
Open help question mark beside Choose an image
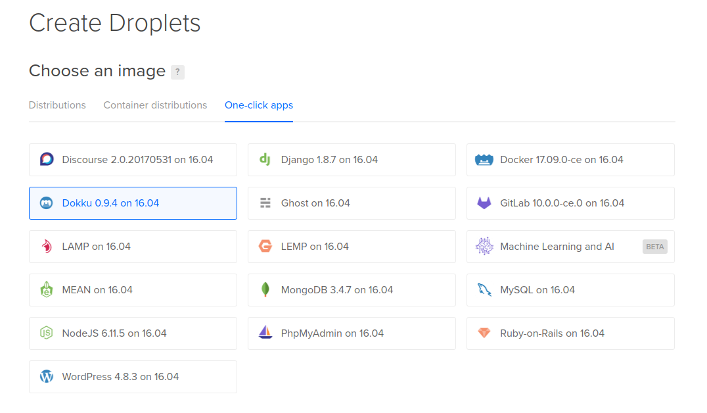[177, 72]
